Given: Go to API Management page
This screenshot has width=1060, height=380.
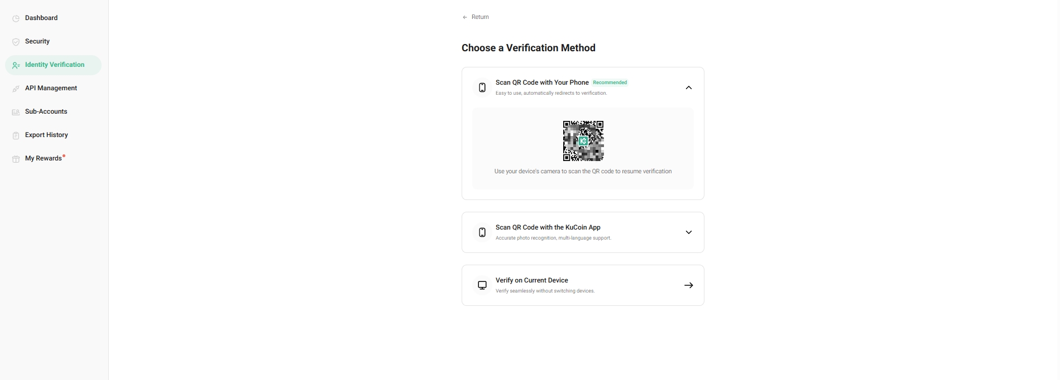Looking at the screenshot, I should click(x=51, y=88).
